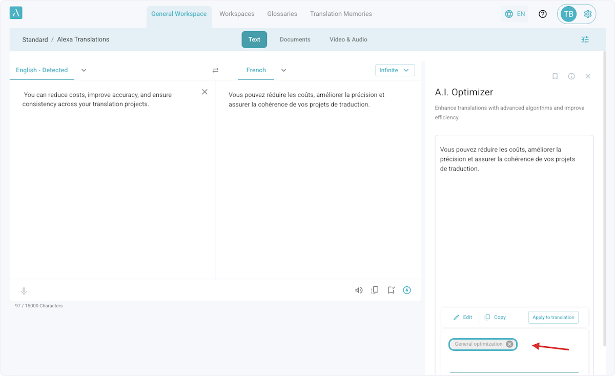
Task: Switch to the Documents tab
Action: [295, 39]
